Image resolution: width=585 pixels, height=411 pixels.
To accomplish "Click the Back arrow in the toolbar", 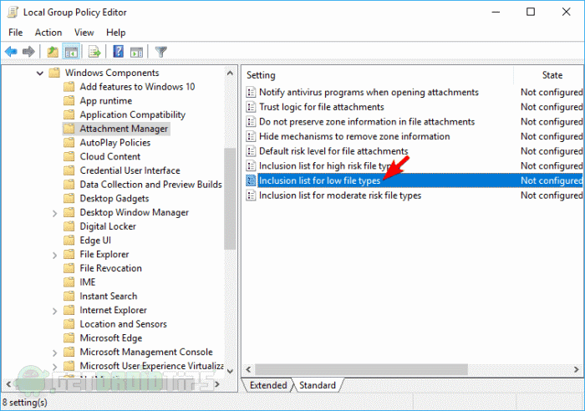I will pyautogui.click(x=11, y=52).
